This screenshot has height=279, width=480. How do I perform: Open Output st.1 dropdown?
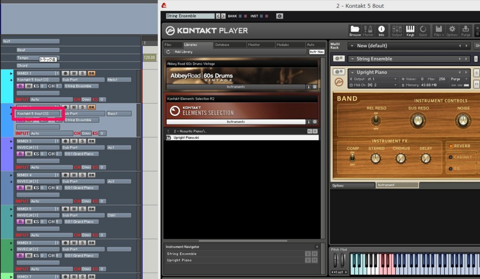(374, 79)
